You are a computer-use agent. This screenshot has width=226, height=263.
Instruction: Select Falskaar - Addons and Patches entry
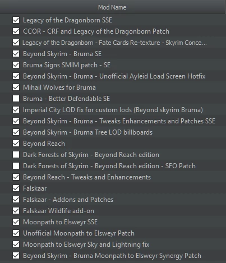(113, 200)
